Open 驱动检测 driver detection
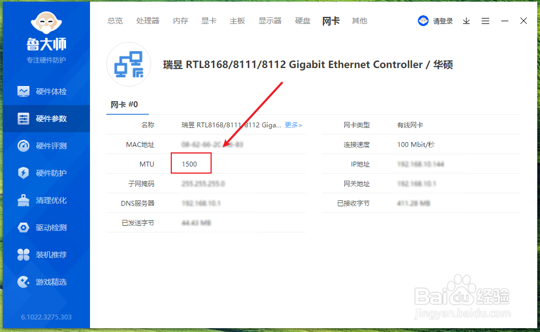Screen dimensions: 540x332 point(46,227)
